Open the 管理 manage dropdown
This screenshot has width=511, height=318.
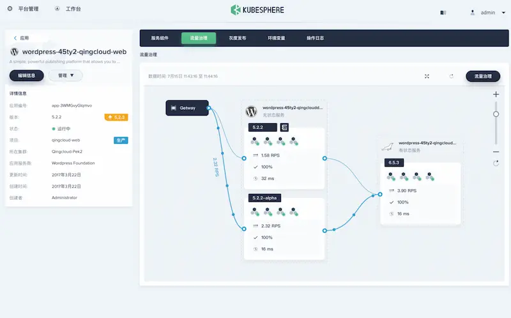[66, 75]
